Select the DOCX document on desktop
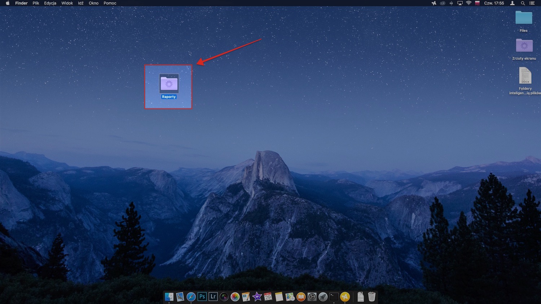The height and width of the screenshot is (304, 541). [525, 76]
